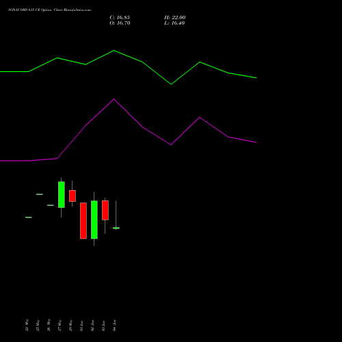Click the 27 May date label
The height and width of the screenshot is (342, 342).
point(60,325)
